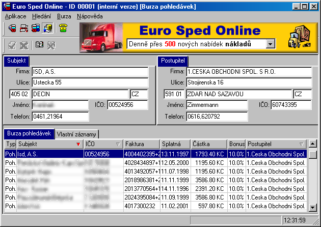Open the address book toolbar icon
Screen dimensions: 321x227
click(x=39, y=45)
